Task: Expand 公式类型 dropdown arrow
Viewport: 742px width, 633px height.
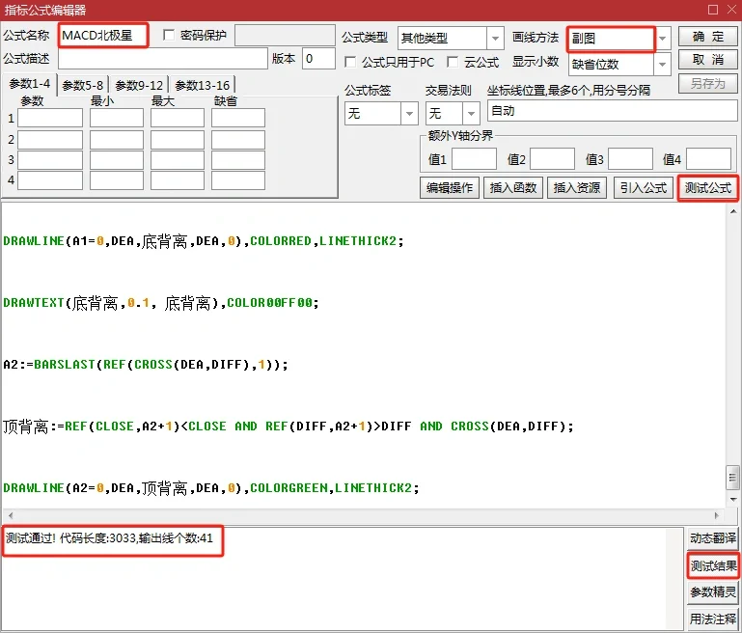Action: tap(495, 39)
